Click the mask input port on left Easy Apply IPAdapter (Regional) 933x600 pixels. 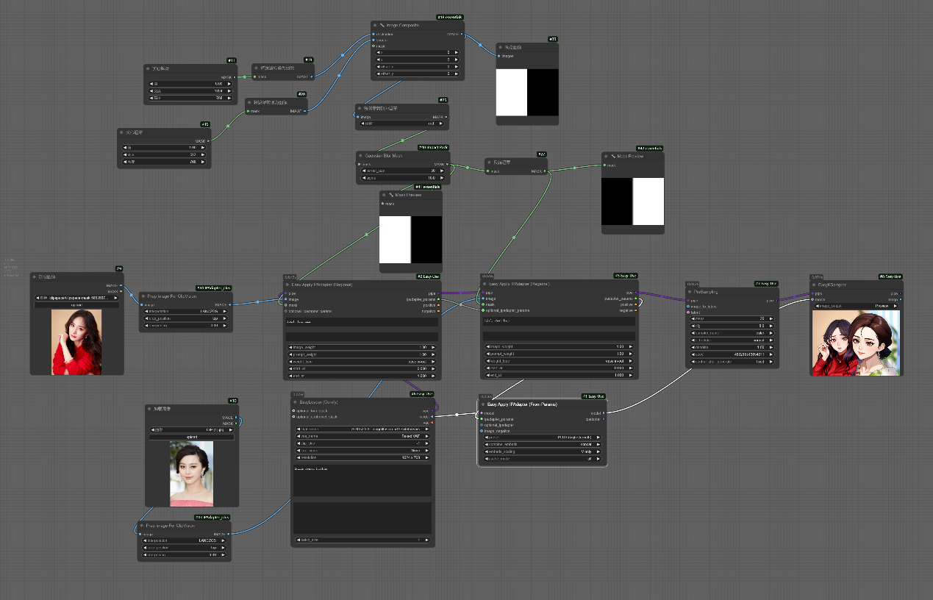pyautogui.click(x=286, y=304)
